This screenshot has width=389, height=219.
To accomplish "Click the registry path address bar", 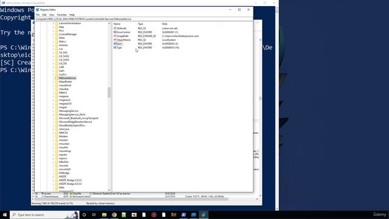I will (144, 19).
